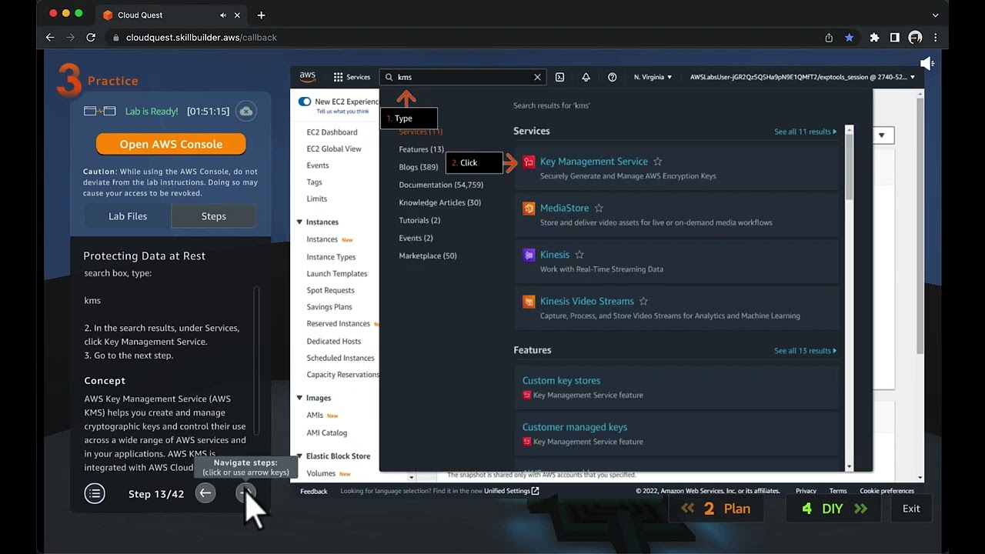Clear the kms search text
985x554 pixels.
537,77
